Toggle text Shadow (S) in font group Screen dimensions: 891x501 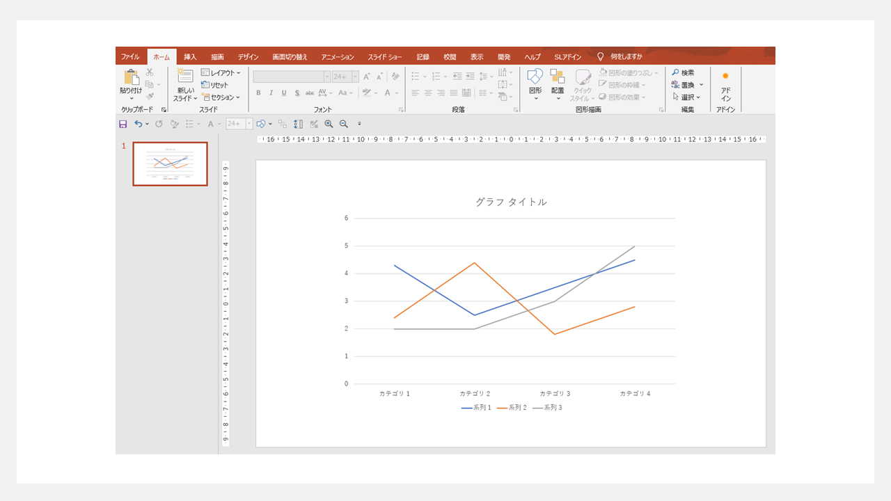click(297, 93)
